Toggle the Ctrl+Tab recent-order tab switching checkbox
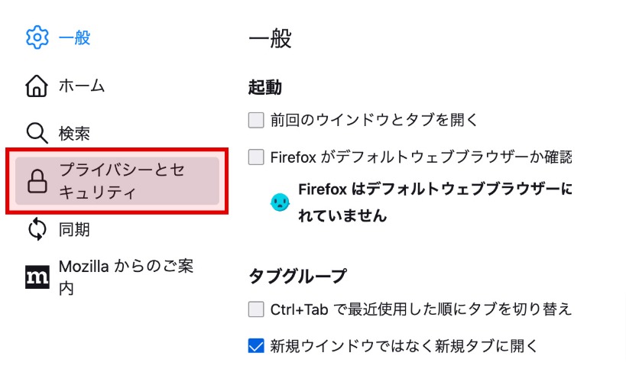Viewport: 626px width, 382px height. click(x=256, y=309)
